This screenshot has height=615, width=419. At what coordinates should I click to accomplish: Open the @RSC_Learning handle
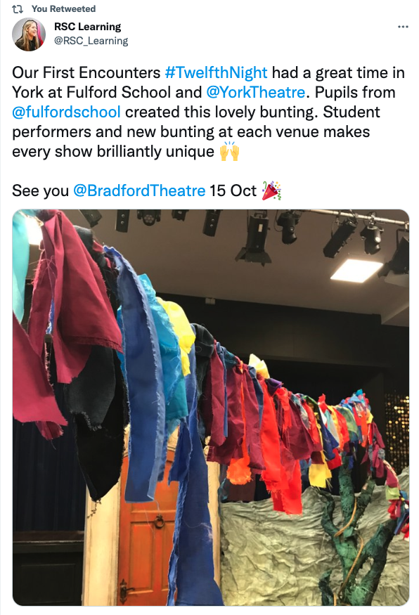pyautogui.click(x=91, y=41)
